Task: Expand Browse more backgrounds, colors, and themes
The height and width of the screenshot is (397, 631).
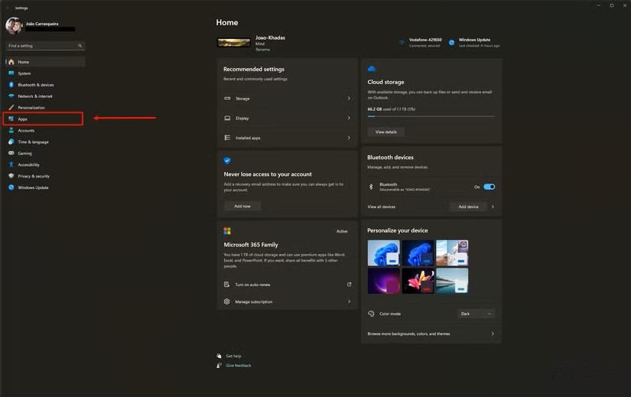Action: tap(431, 334)
